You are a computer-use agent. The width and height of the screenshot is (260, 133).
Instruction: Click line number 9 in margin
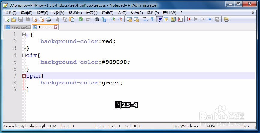(x=15, y=90)
